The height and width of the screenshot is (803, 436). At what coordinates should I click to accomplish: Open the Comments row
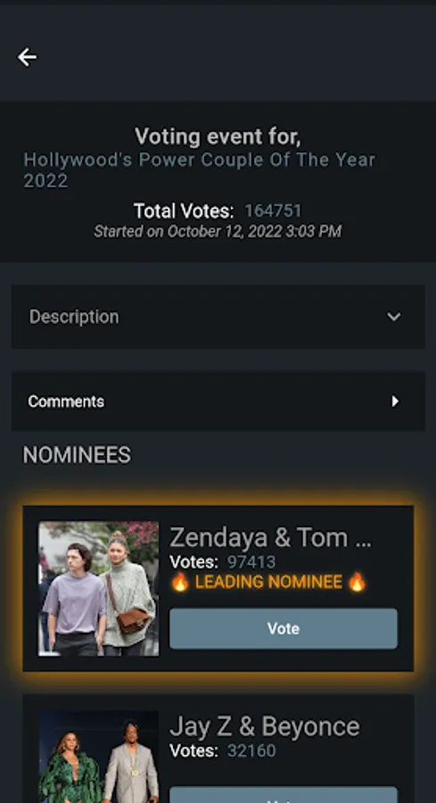[x=218, y=401]
